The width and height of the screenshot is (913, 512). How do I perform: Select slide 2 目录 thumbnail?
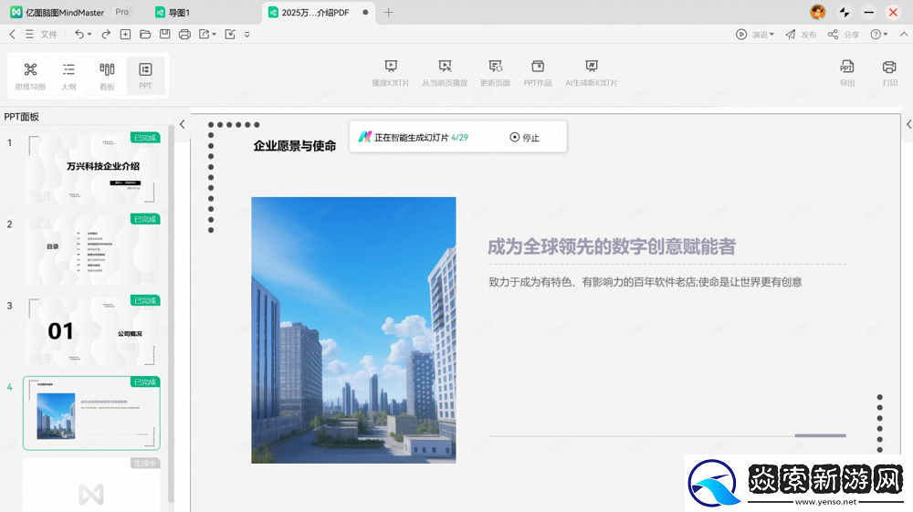point(91,249)
